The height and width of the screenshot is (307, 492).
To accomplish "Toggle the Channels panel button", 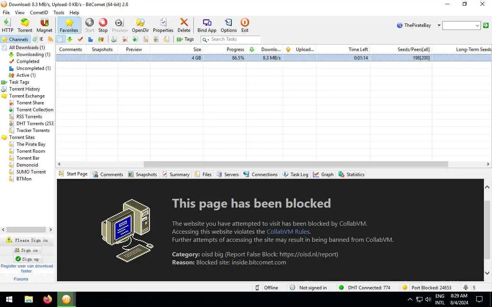I will tap(15, 39).
